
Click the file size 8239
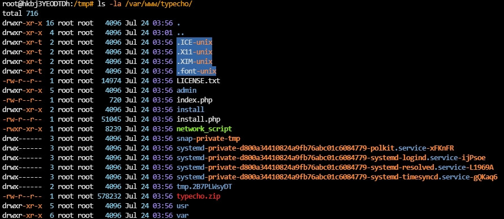point(113,129)
